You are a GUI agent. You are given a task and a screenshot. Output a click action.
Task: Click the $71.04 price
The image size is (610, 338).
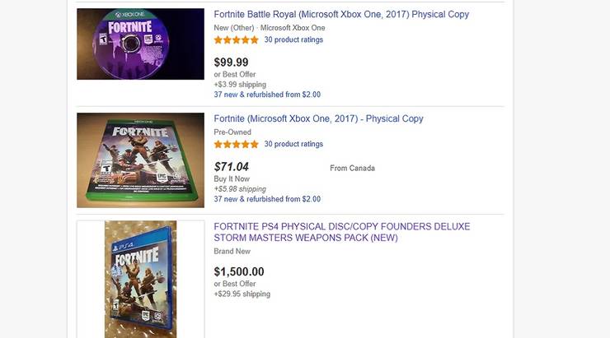pos(231,167)
